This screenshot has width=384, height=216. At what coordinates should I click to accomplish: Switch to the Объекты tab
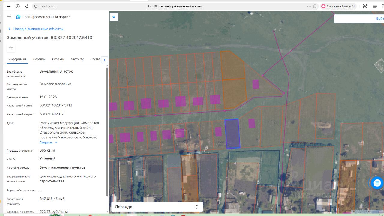tap(58, 59)
